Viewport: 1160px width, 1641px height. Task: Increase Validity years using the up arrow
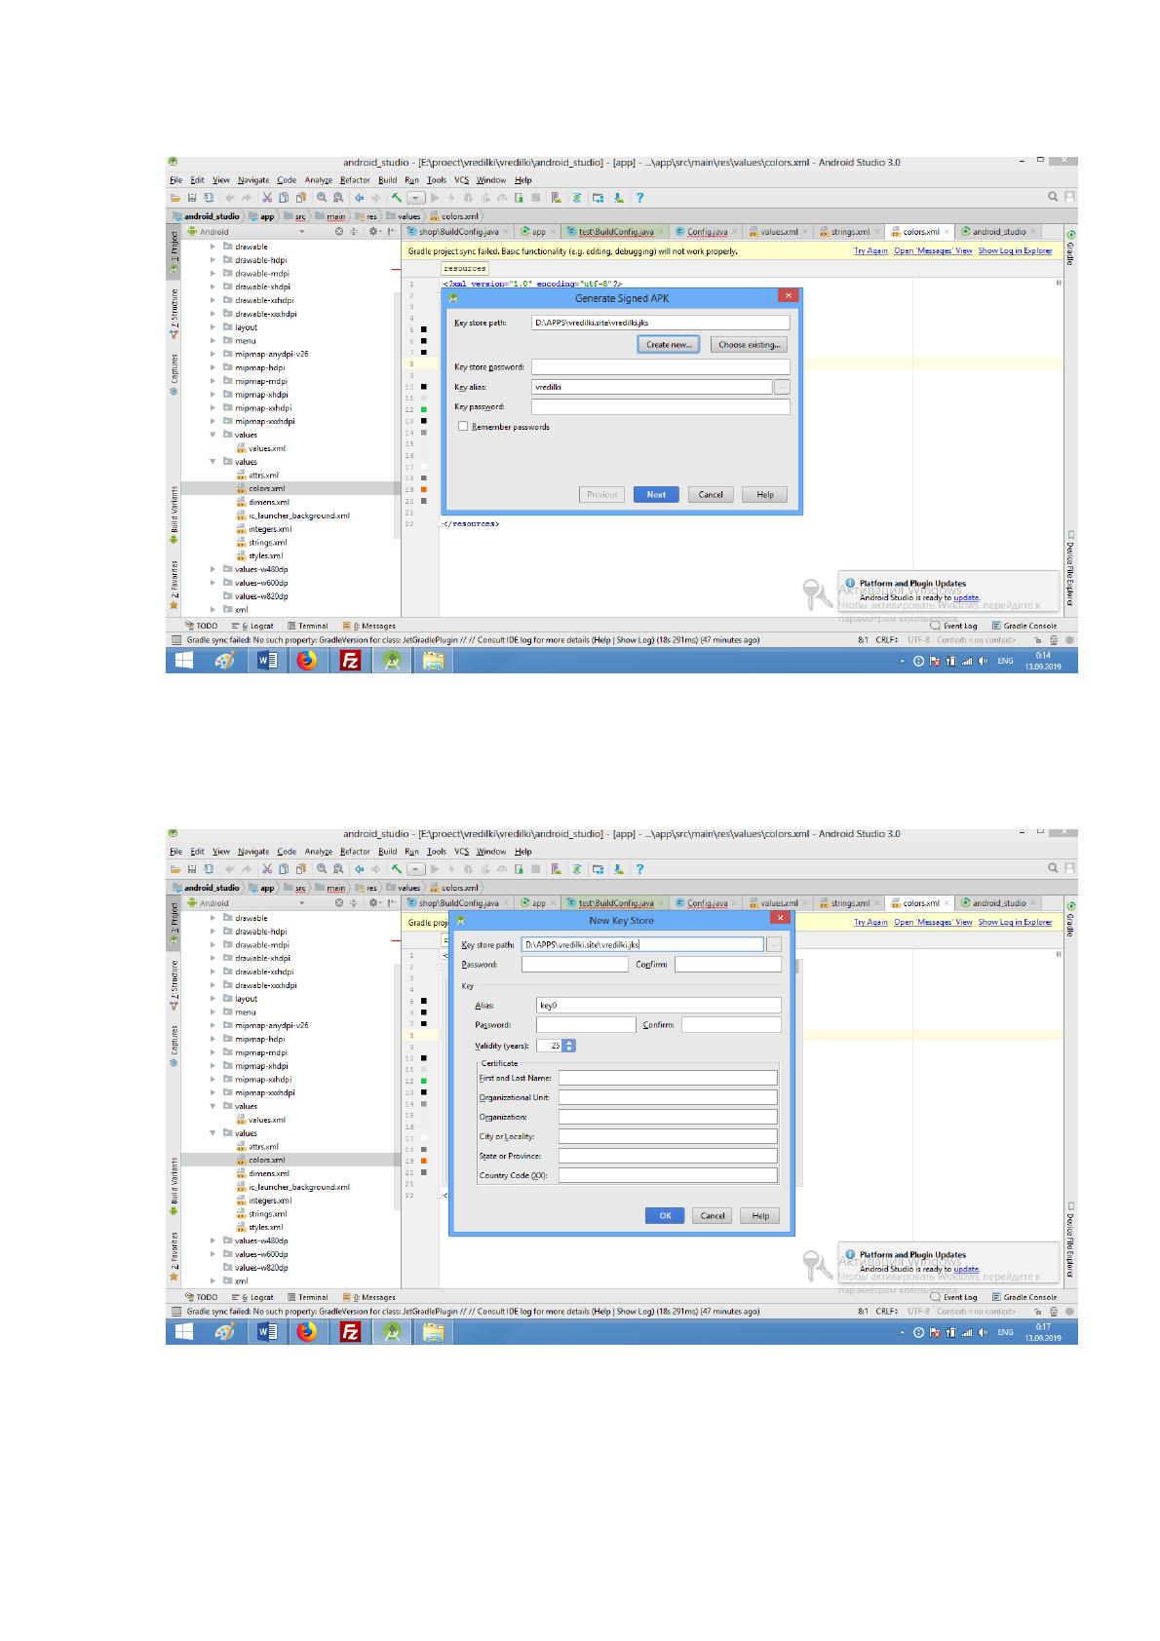click(x=569, y=1043)
